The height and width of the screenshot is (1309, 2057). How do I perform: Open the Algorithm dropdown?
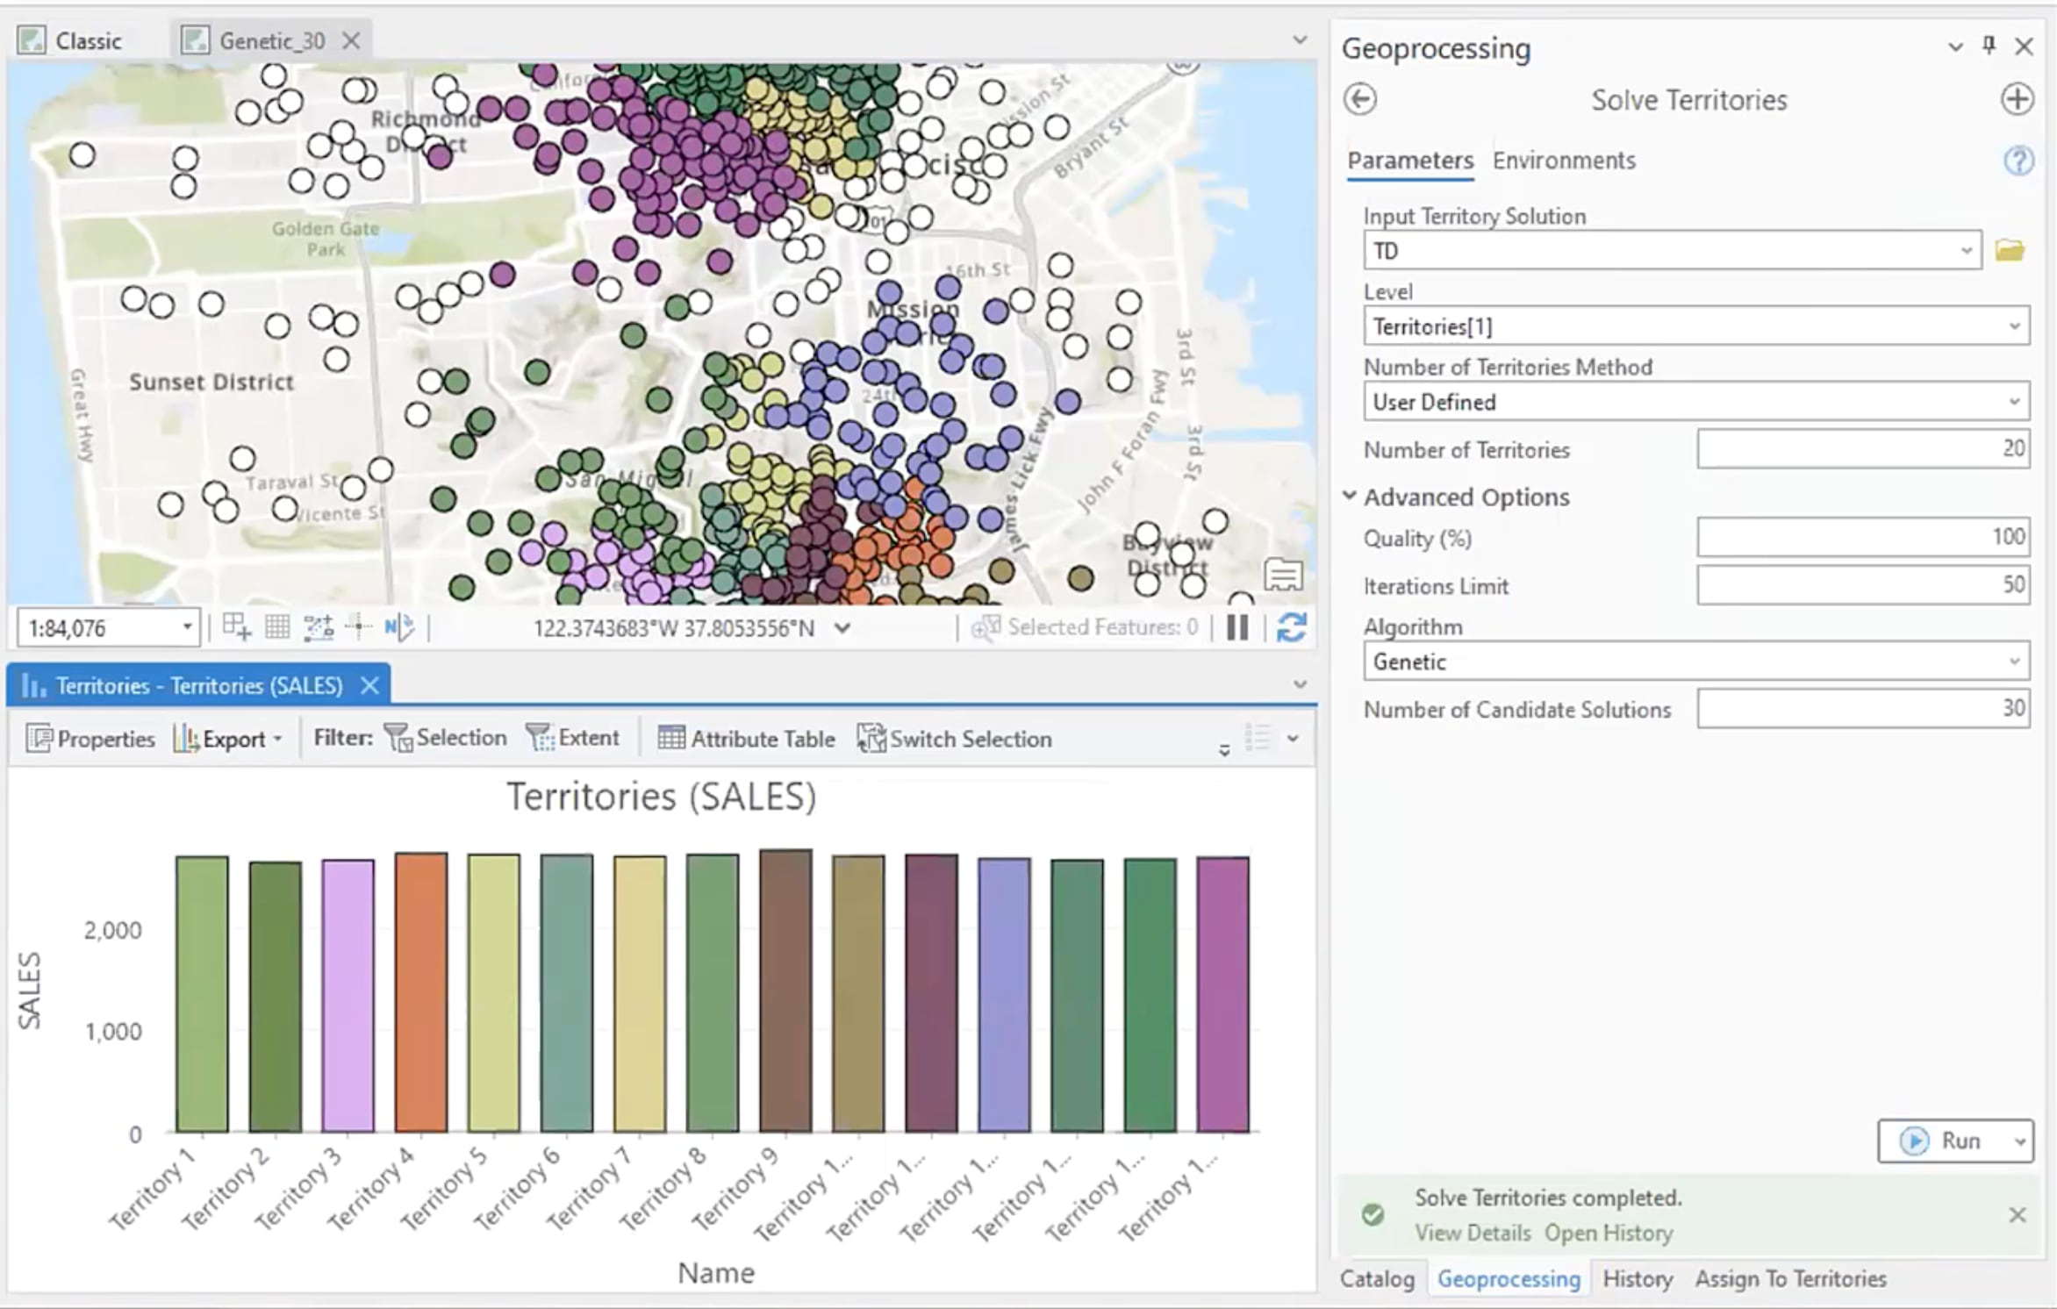click(x=1695, y=662)
